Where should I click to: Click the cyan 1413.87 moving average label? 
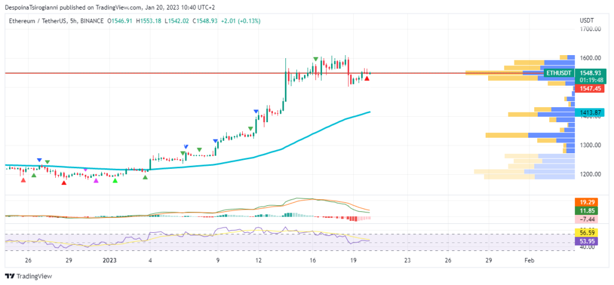tap(588, 113)
